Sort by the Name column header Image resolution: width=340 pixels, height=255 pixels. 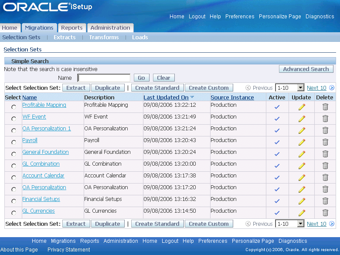click(30, 97)
